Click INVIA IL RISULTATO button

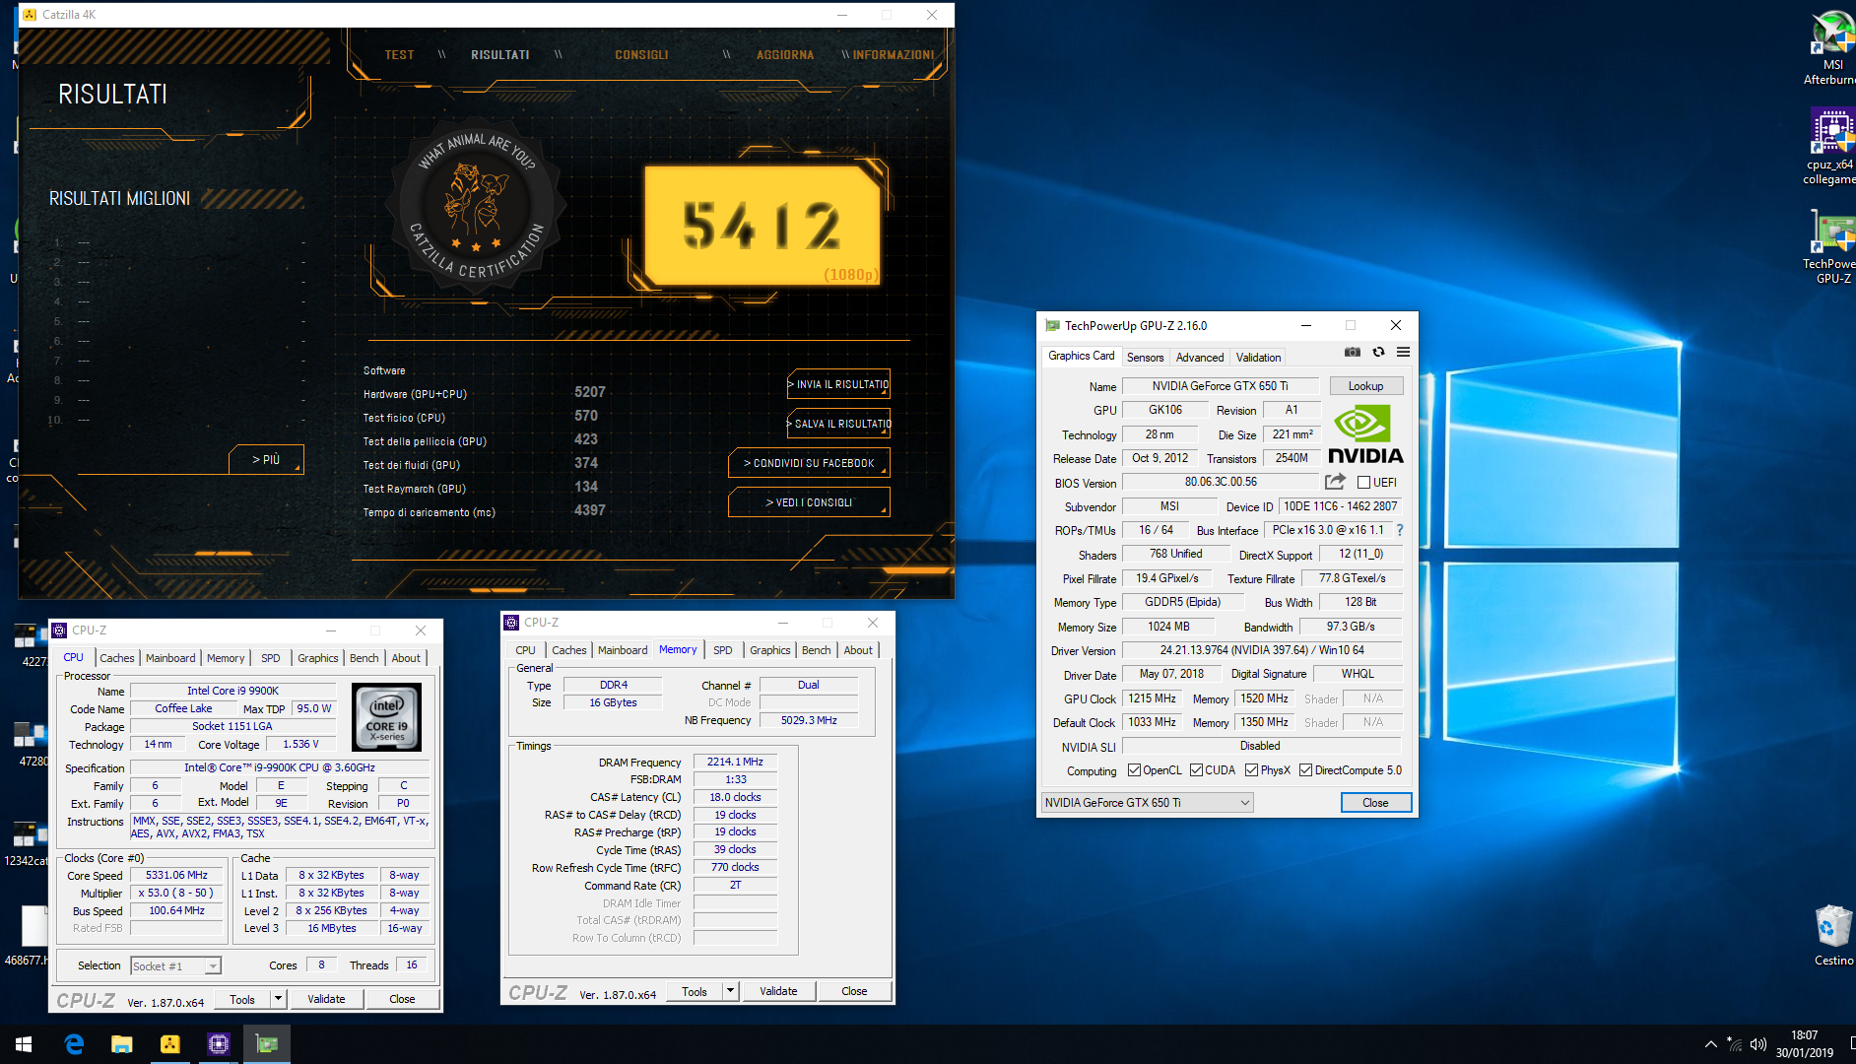[x=838, y=384]
